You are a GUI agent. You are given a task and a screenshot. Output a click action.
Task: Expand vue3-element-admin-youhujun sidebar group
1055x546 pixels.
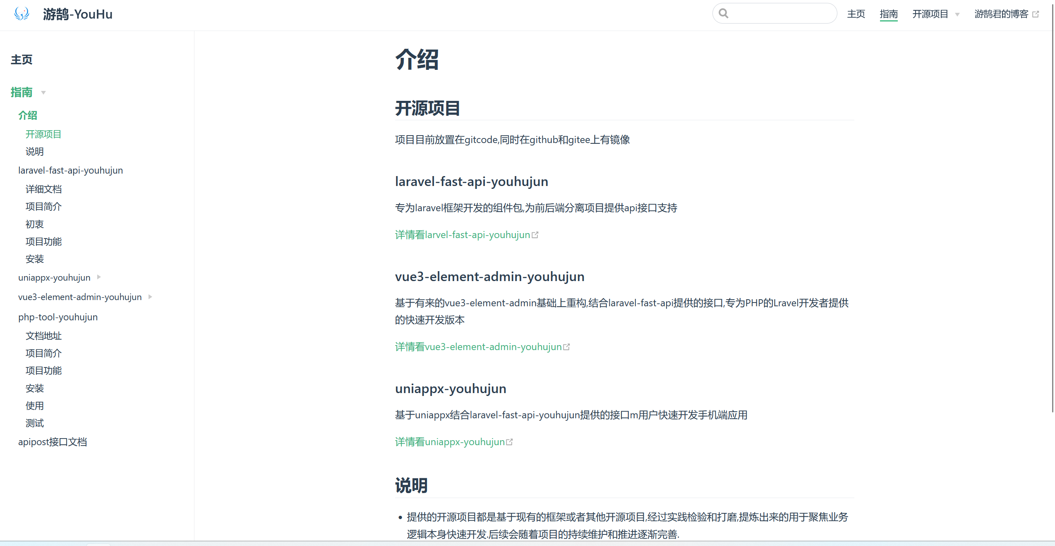pyautogui.click(x=150, y=297)
